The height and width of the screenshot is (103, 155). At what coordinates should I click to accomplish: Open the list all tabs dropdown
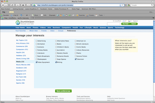click(x=153, y=18)
